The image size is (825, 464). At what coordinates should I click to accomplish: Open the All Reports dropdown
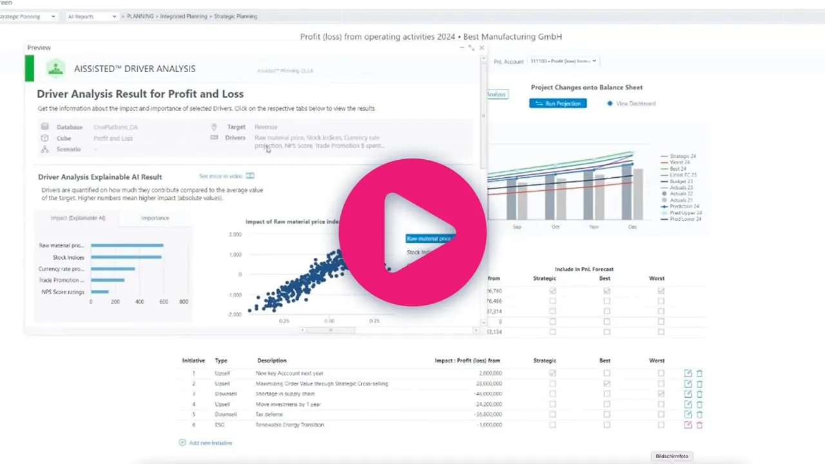tap(92, 16)
